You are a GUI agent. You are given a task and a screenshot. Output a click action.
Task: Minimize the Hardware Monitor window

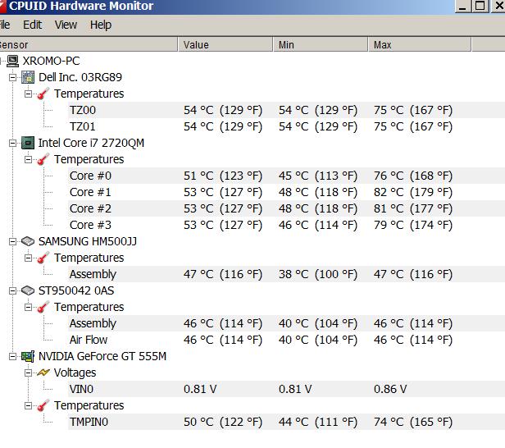pos(463,6)
